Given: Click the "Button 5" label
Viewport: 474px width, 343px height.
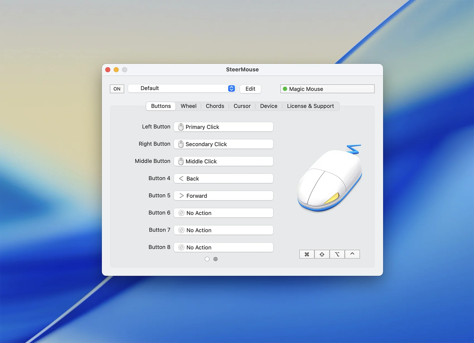Looking at the screenshot, I should pyautogui.click(x=159, y=196).
